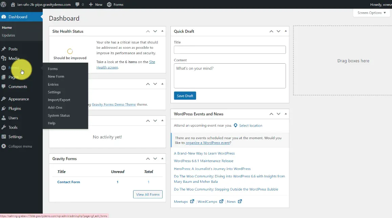Toggle the Quick Draft panel collapse arrow
The width and height of the screenshot is (392, 218).
[286, 31]
